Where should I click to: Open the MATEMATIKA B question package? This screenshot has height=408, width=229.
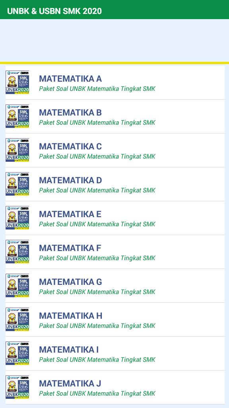click(x=115, y=116)
